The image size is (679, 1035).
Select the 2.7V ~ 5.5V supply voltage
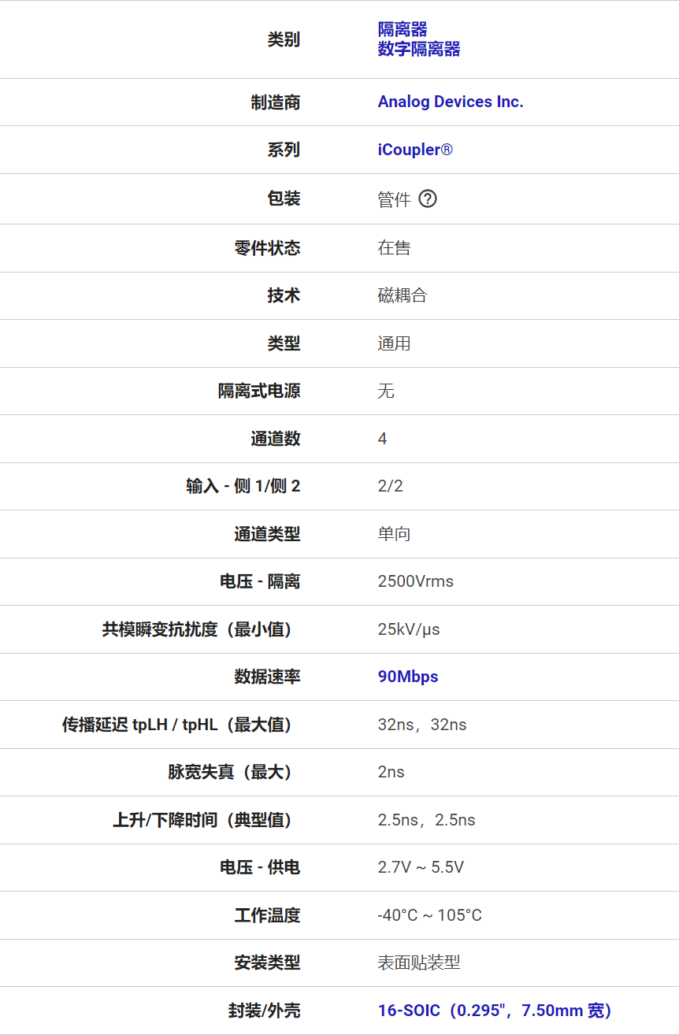421,867
